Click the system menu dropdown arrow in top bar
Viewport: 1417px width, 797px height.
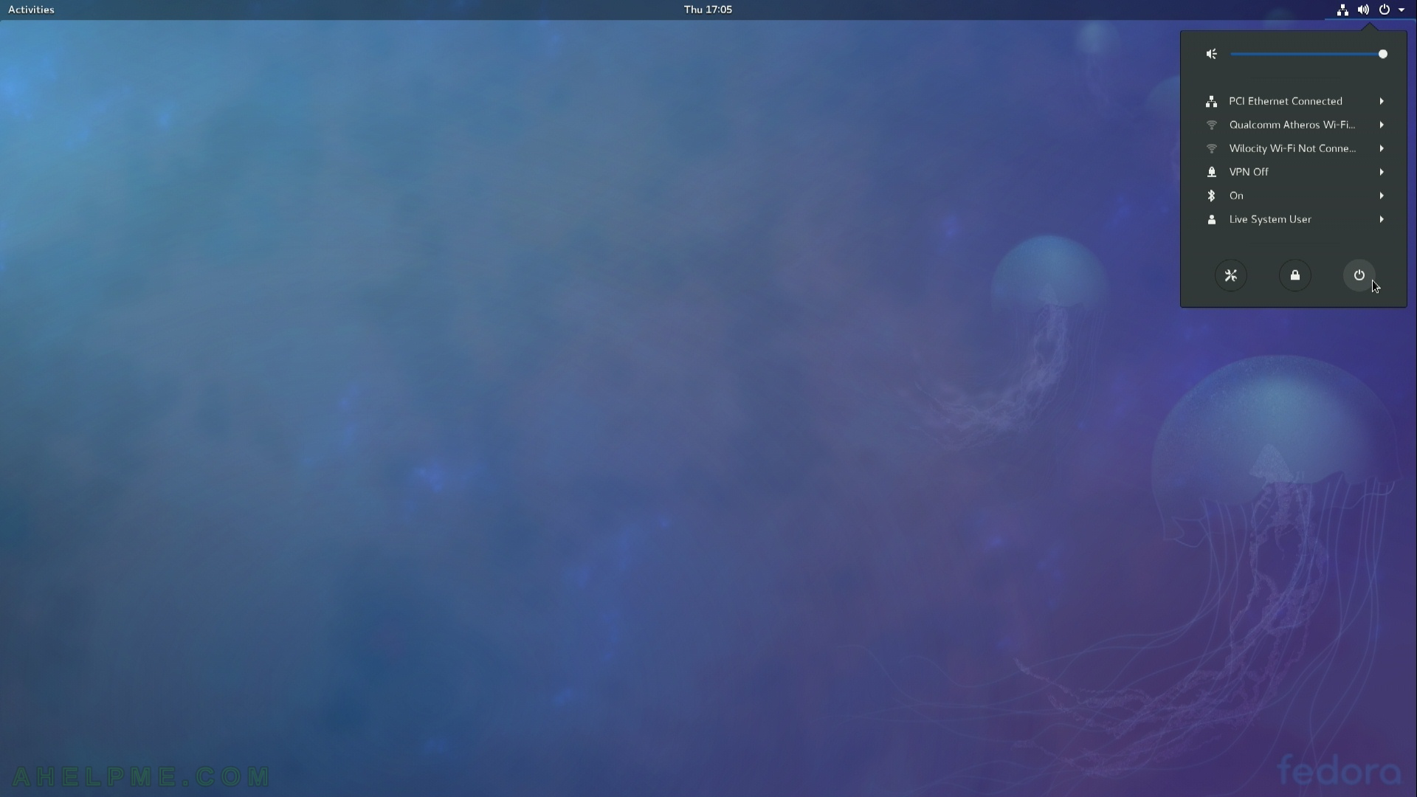coord(1401,10)
